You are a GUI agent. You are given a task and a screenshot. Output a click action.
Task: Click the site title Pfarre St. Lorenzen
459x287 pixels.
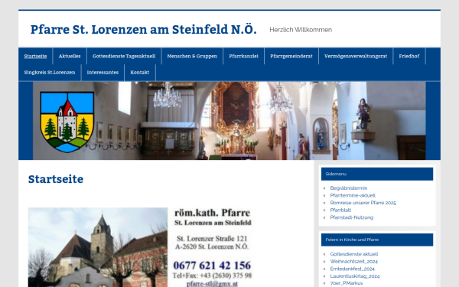click(x=144, y=30)
